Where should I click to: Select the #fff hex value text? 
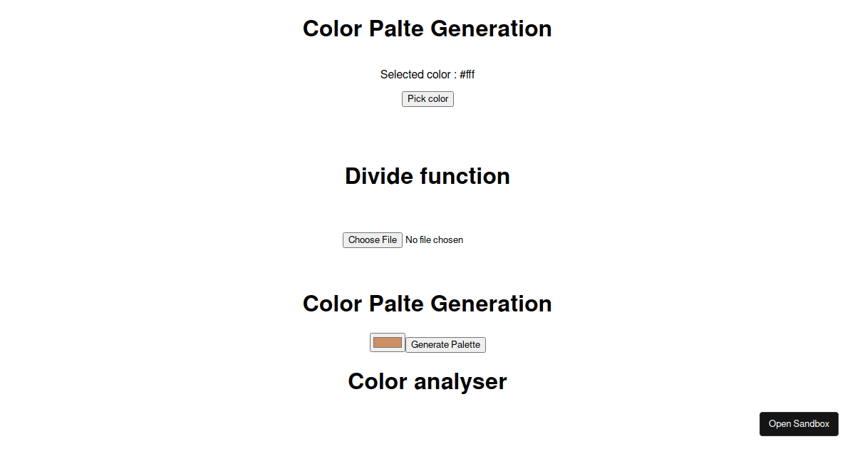[467, 74]
